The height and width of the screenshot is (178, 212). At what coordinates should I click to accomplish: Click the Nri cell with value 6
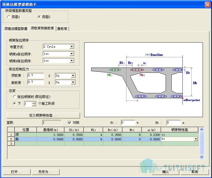tap(132, 135)
